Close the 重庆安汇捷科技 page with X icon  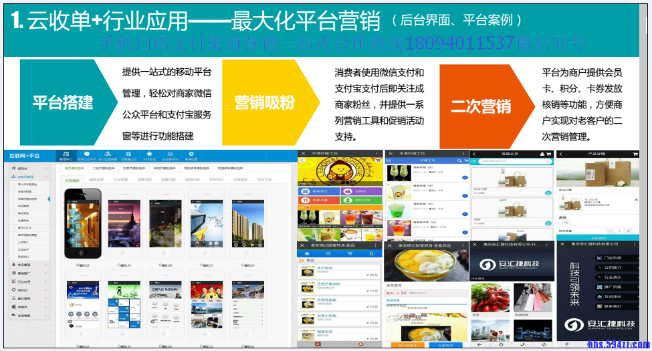coord(475,246)
